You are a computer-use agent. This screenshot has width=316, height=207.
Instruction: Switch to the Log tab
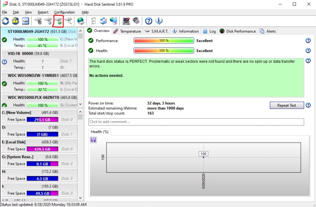click(210, 31)
